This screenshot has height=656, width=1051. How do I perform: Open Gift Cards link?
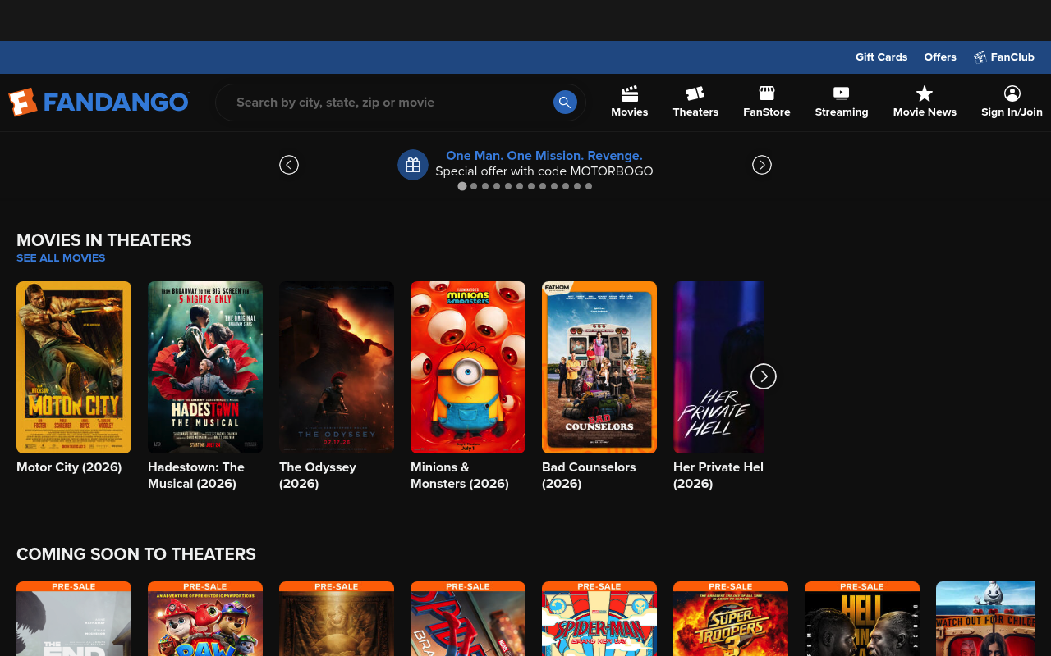pos(881,57)
